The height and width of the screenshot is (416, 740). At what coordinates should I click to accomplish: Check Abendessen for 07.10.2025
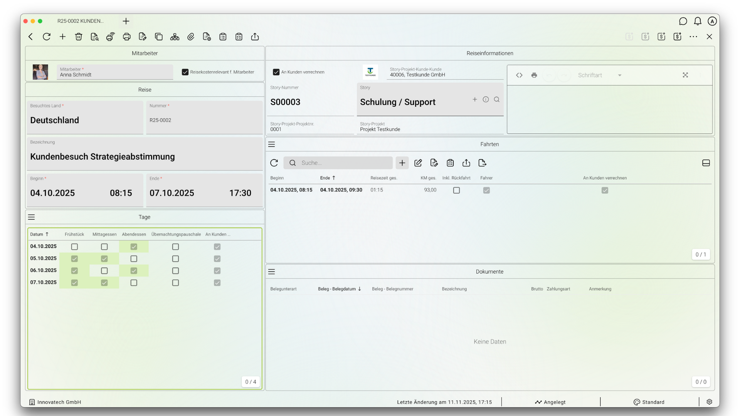click(134, 283)
